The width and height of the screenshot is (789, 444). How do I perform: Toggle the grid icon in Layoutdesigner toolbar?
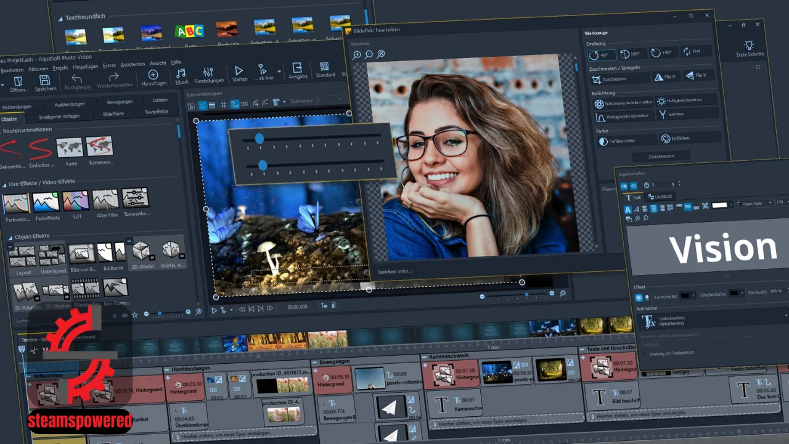pyautogui.click(x=223, y=105)
